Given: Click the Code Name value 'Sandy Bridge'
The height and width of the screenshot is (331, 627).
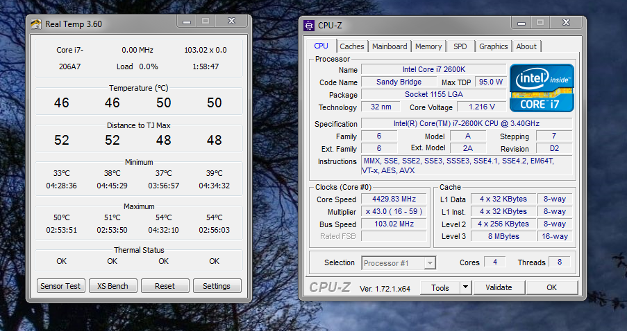Looking at the screenshot, I should click(399, 82).
